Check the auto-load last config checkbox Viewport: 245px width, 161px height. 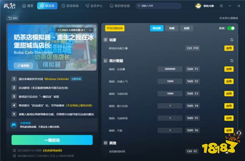(14, 156)
